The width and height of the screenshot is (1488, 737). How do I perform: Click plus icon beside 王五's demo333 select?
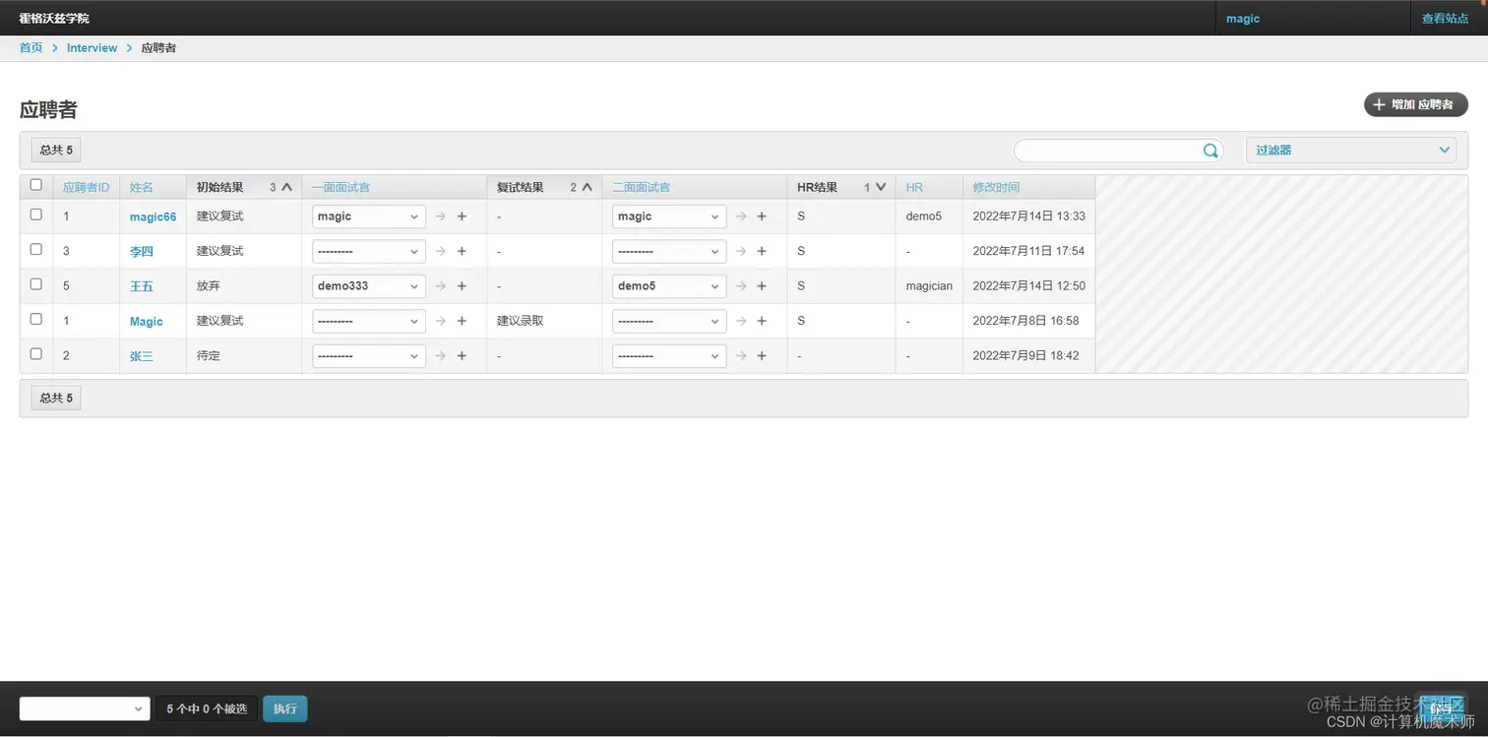(x=462, y=286)
